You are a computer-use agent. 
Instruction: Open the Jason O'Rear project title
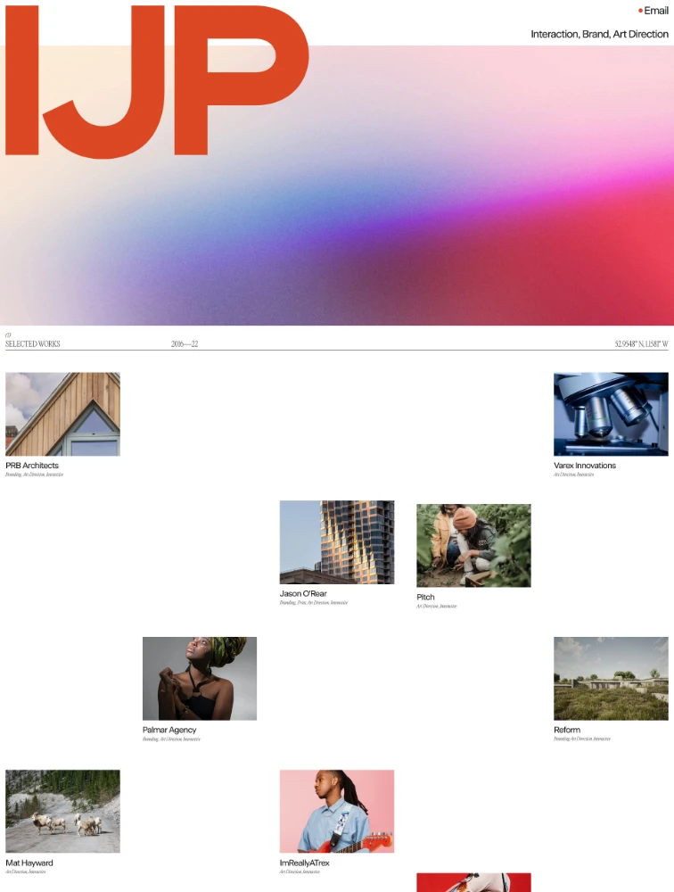pyautogui.click(x=303, y=594)
